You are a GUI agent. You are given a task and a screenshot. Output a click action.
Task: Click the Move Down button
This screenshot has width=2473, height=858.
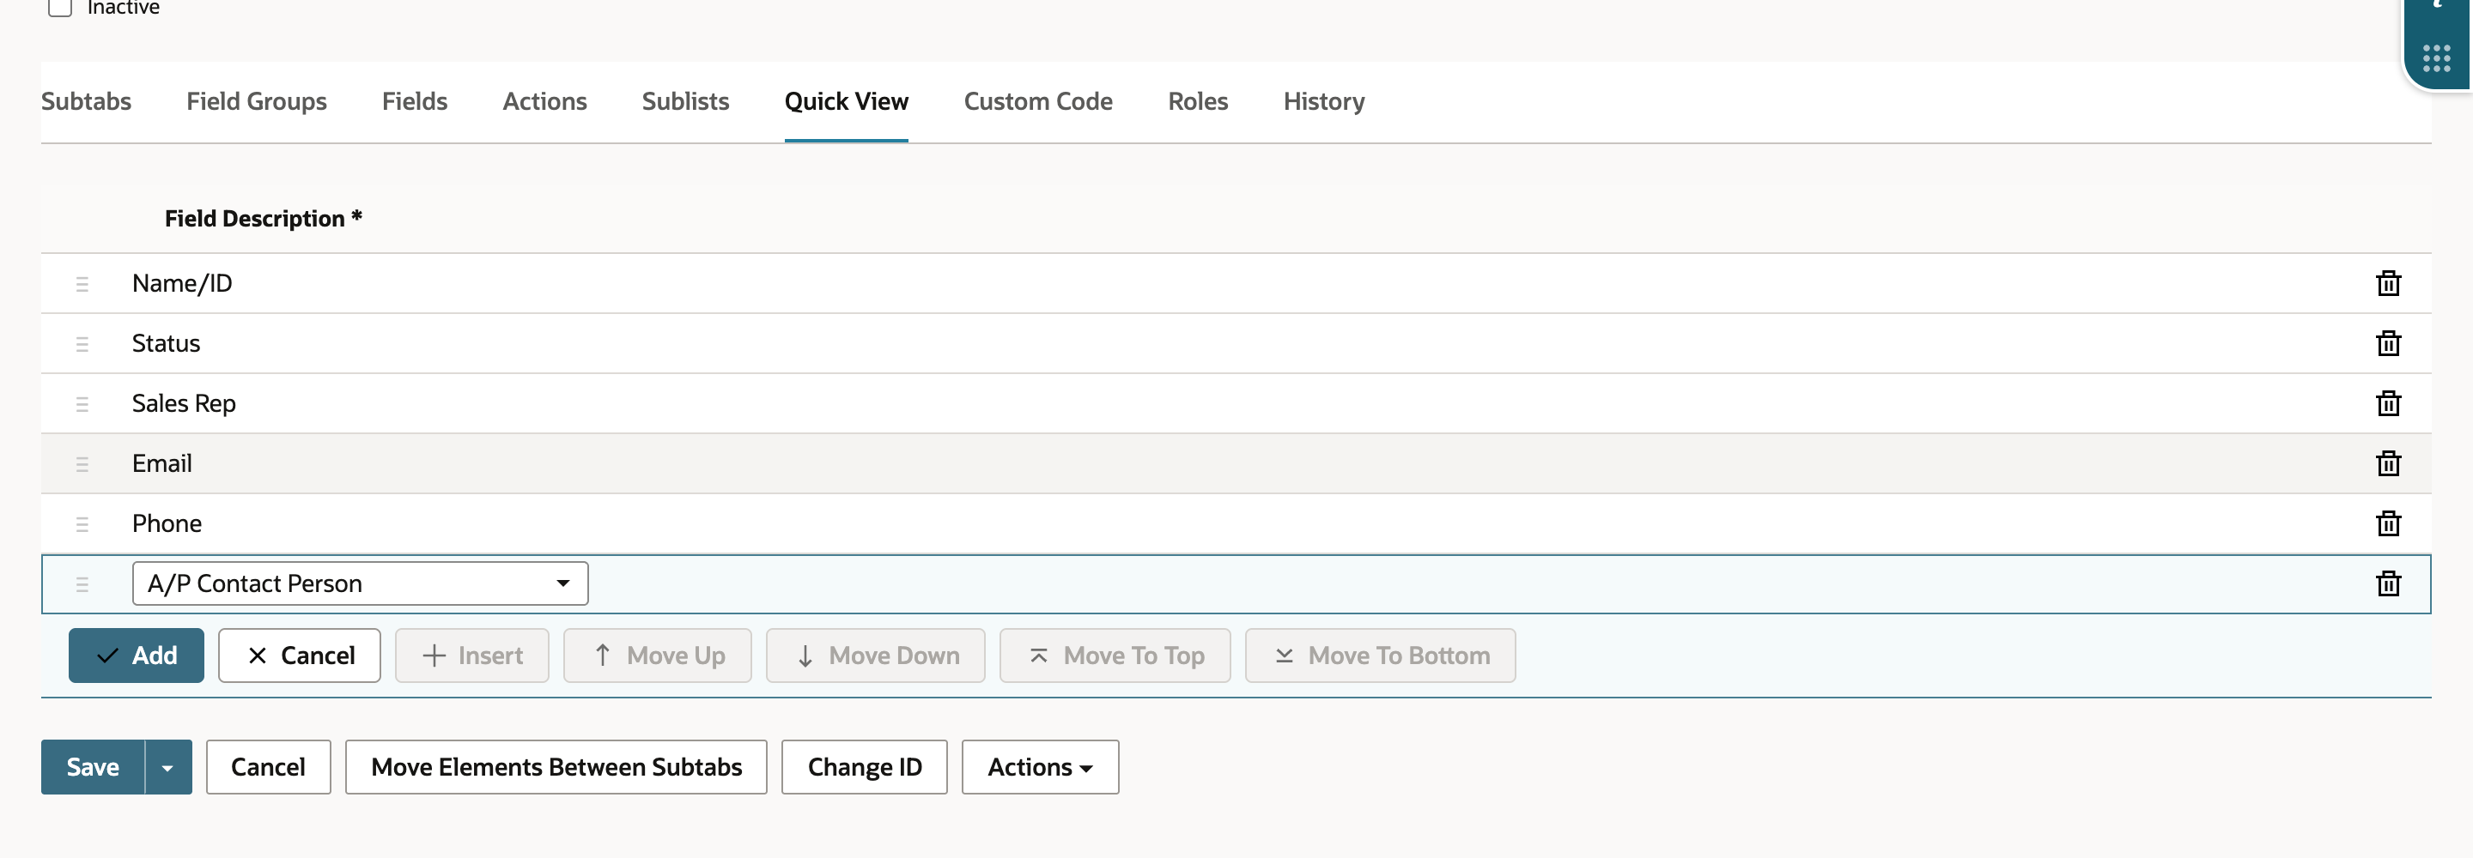[876, 656]
